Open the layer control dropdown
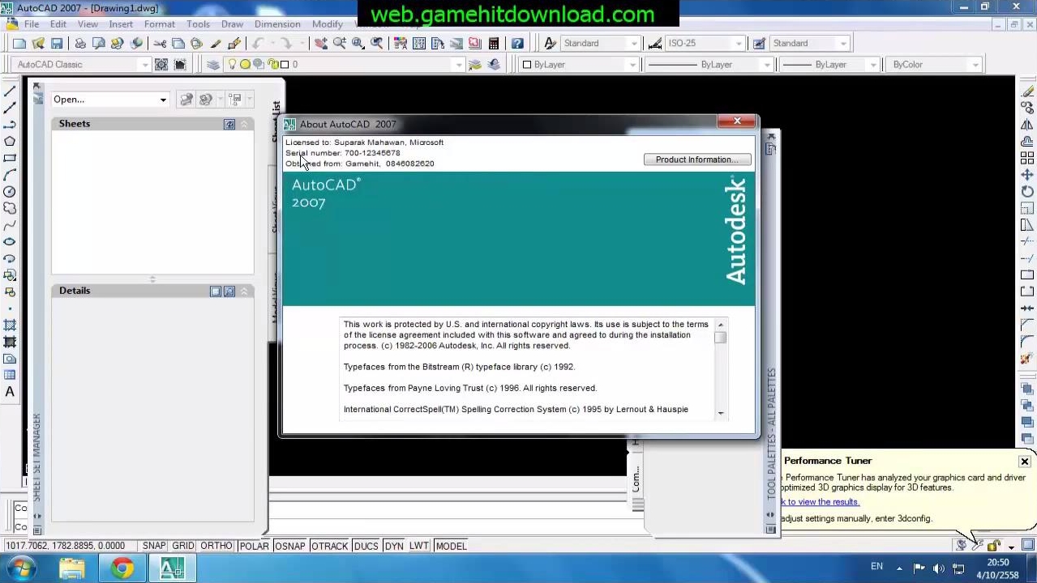 coord(459,64)
